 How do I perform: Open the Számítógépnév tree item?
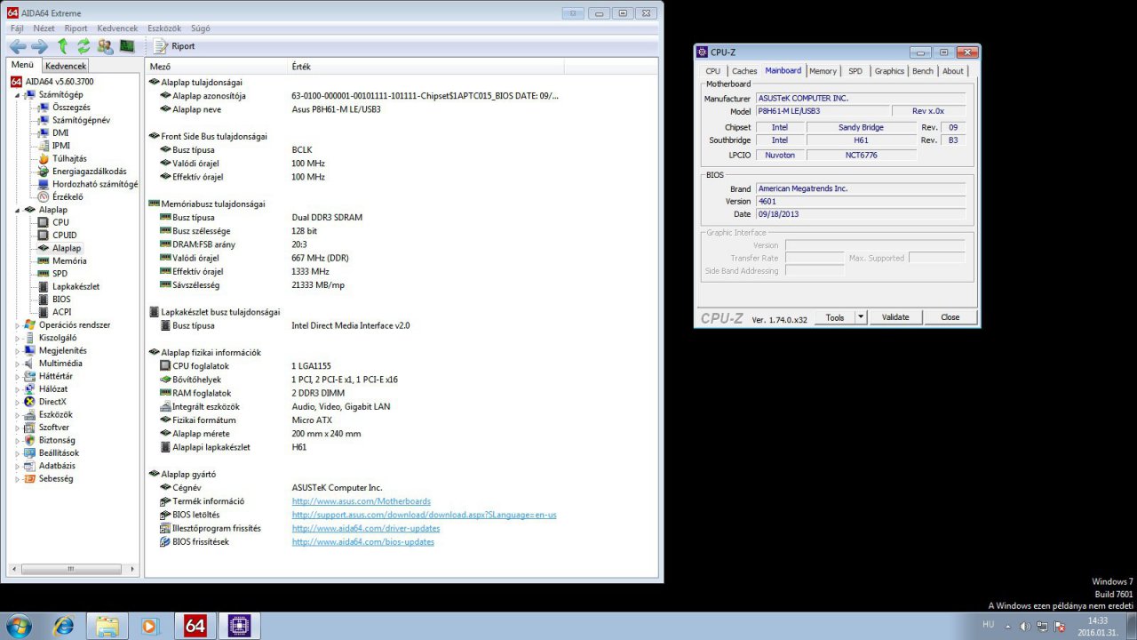pos(81,120)
